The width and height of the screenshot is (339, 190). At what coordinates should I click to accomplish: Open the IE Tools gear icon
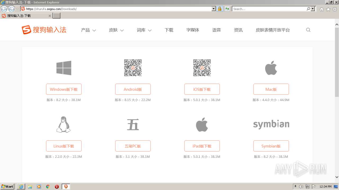click(335, 9)
